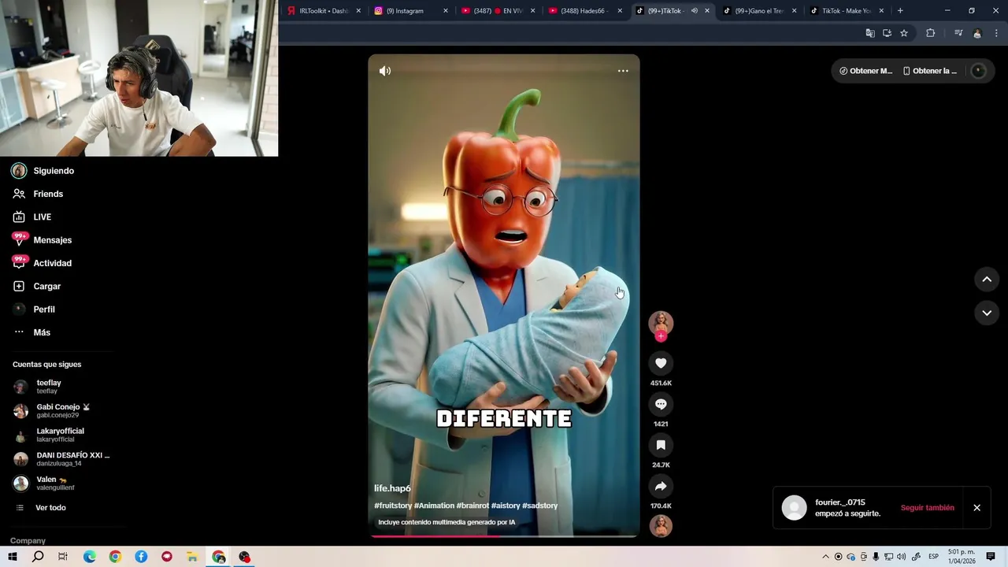Open the Chrome three-dot menu
The height and width of the screenshot is (567, 1008).
(x=998, y=33)
